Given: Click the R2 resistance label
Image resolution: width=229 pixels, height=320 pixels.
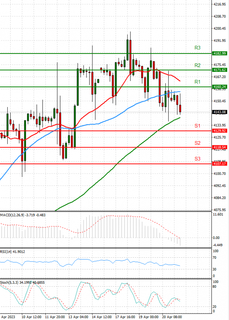Looking at the screenshot, I should coord(197,65).
